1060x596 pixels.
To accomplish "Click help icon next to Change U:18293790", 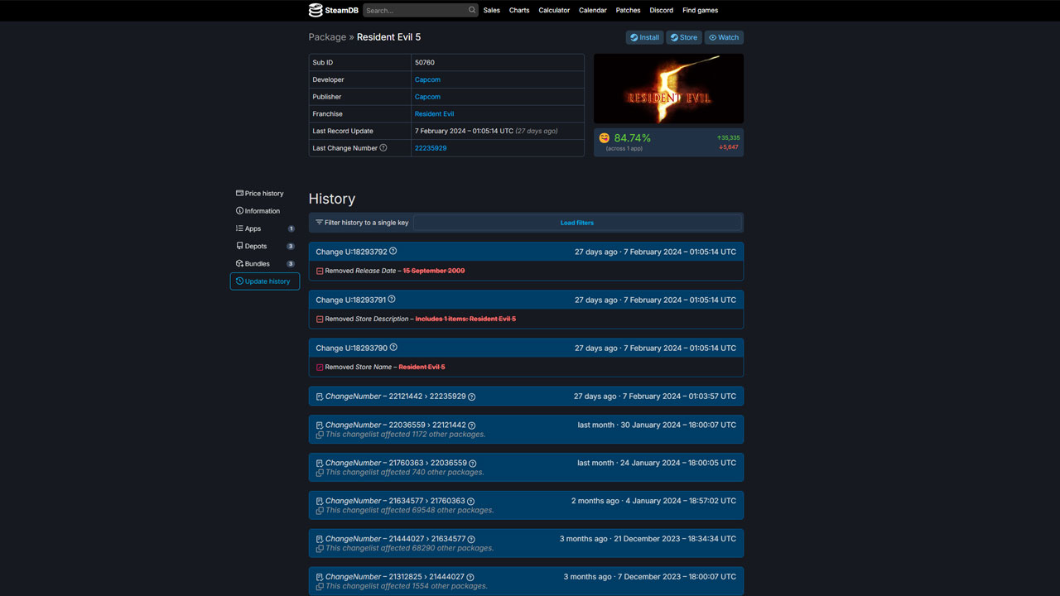I will (393, 348).
